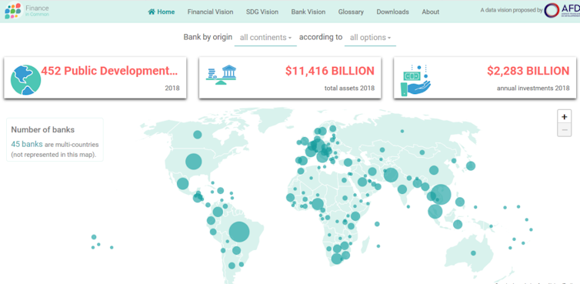Open the all continents dropdown

tap(265, 38)
